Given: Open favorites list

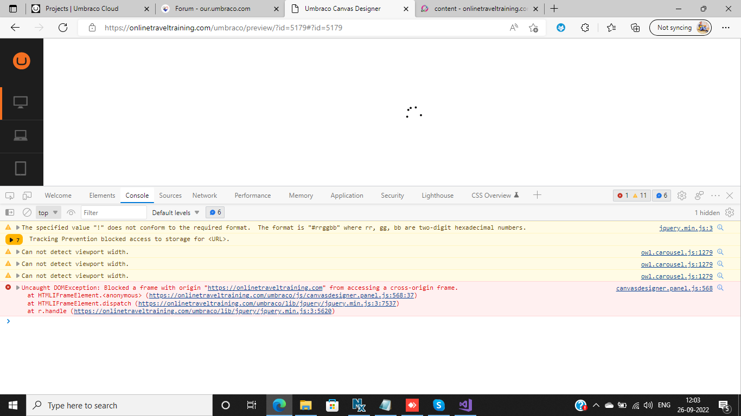Looking at the screenshot, I should click(x=611, y=28).
